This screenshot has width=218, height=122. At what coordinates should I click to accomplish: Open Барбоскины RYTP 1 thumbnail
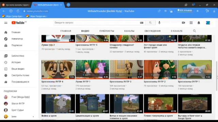(x=195, y=69)
